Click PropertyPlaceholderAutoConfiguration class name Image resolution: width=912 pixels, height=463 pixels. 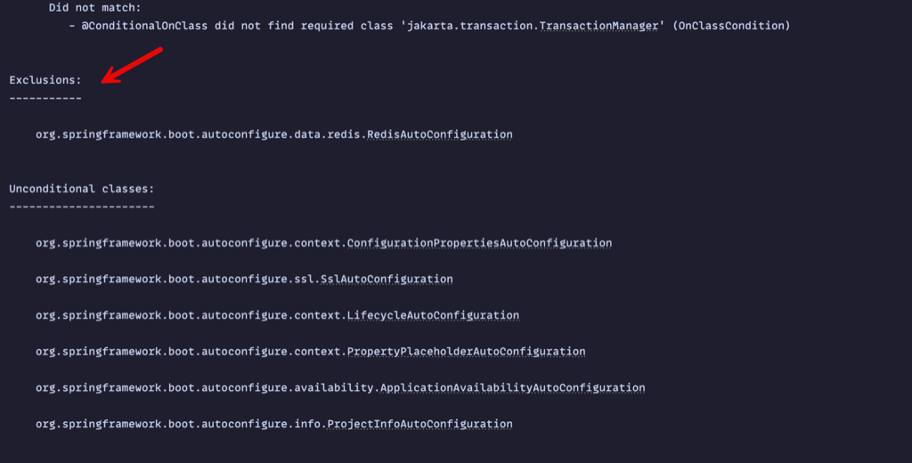coord(466,352)
